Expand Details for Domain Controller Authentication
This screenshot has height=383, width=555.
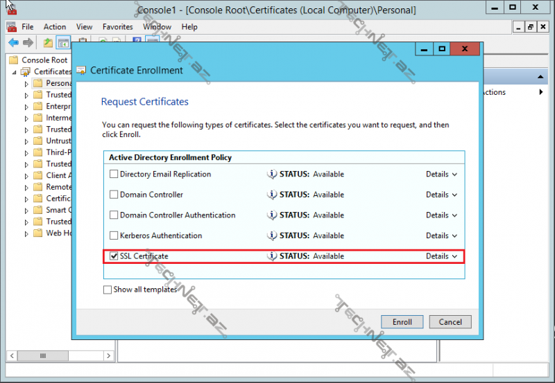(x=441, y=215)
